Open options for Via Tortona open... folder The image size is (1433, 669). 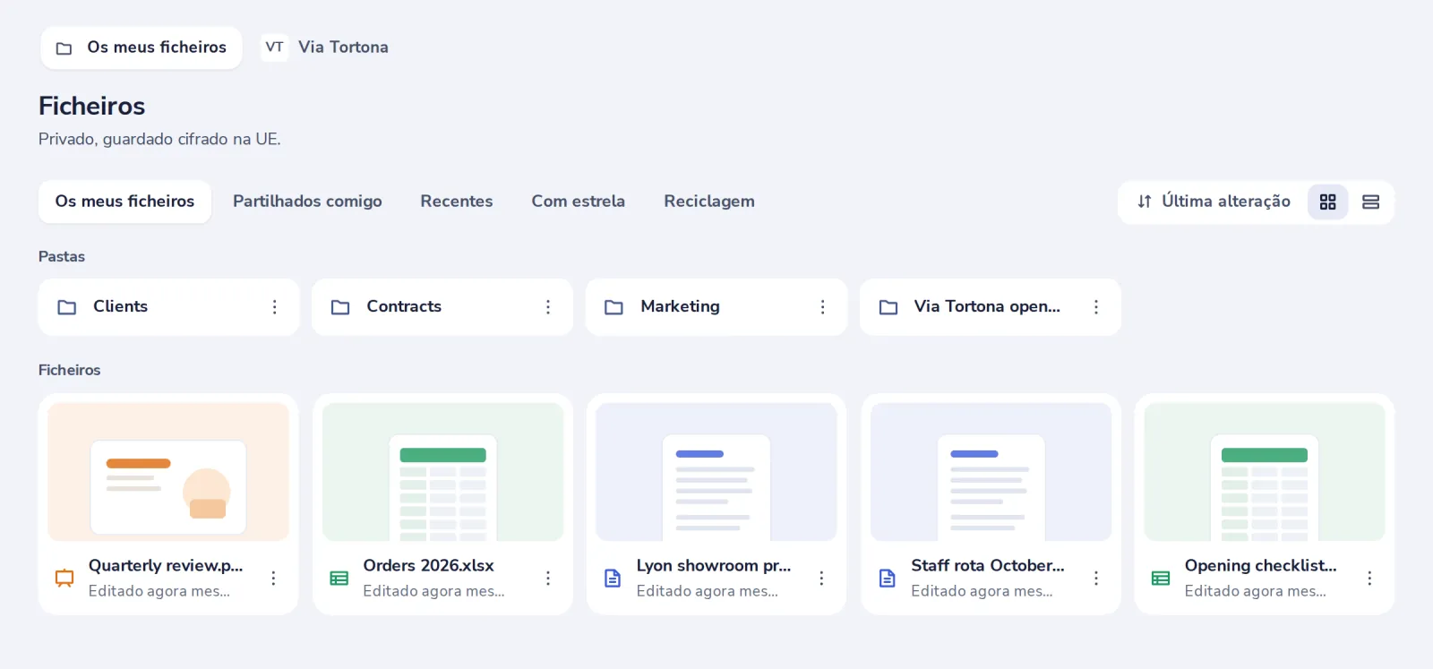[1096, 307]
